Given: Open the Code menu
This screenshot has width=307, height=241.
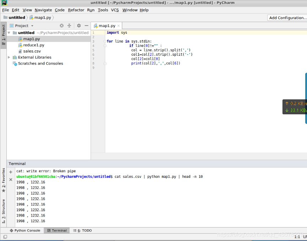Looking at the screenshot, I should tap(60, 10).
